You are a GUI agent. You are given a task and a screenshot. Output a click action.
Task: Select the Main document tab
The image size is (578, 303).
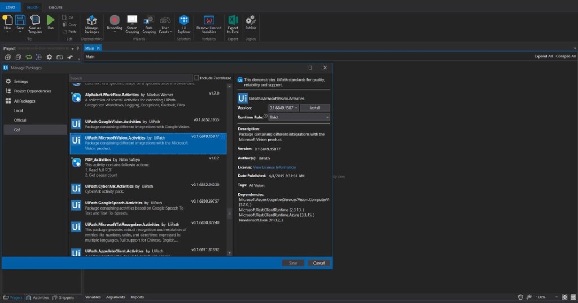click(x=90, y=48)
